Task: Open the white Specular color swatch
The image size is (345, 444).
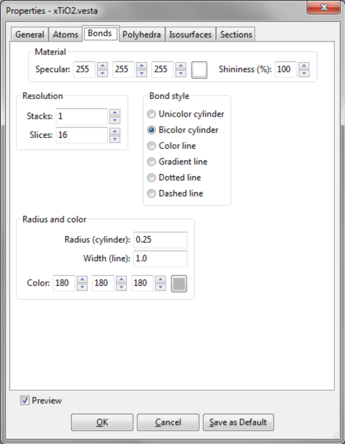Action: pos(200,69)
